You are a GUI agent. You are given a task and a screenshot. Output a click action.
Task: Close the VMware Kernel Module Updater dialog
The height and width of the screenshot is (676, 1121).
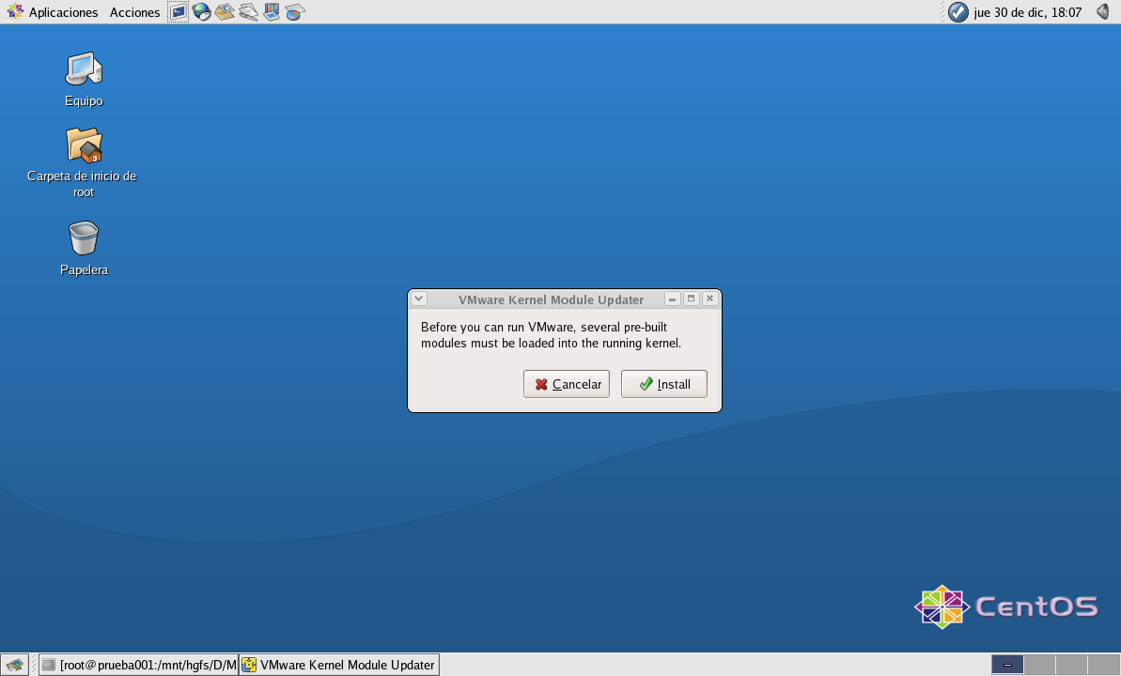710,299
